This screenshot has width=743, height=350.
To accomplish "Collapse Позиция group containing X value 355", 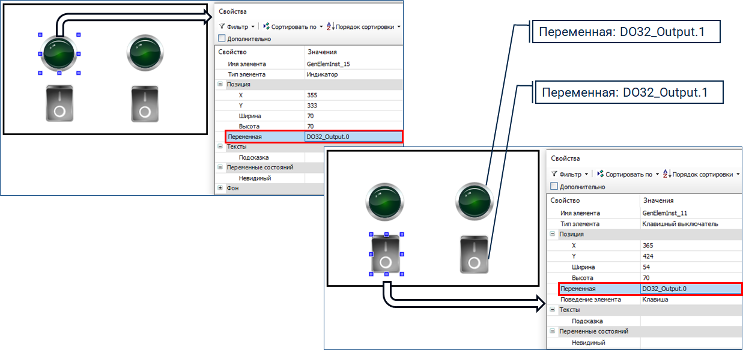I will tap(220, 85).
